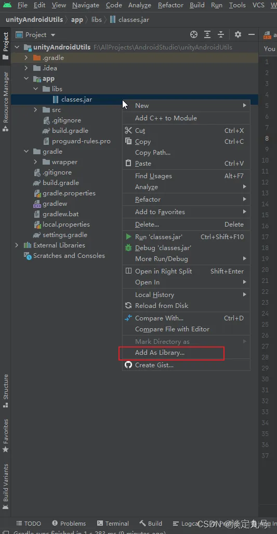This screenshot has width=277, height=534.
Task: Open the Code menu
Action: [114, 5]
